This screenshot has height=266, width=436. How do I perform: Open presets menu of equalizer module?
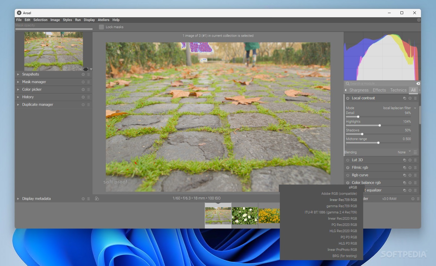pos(415,190)
